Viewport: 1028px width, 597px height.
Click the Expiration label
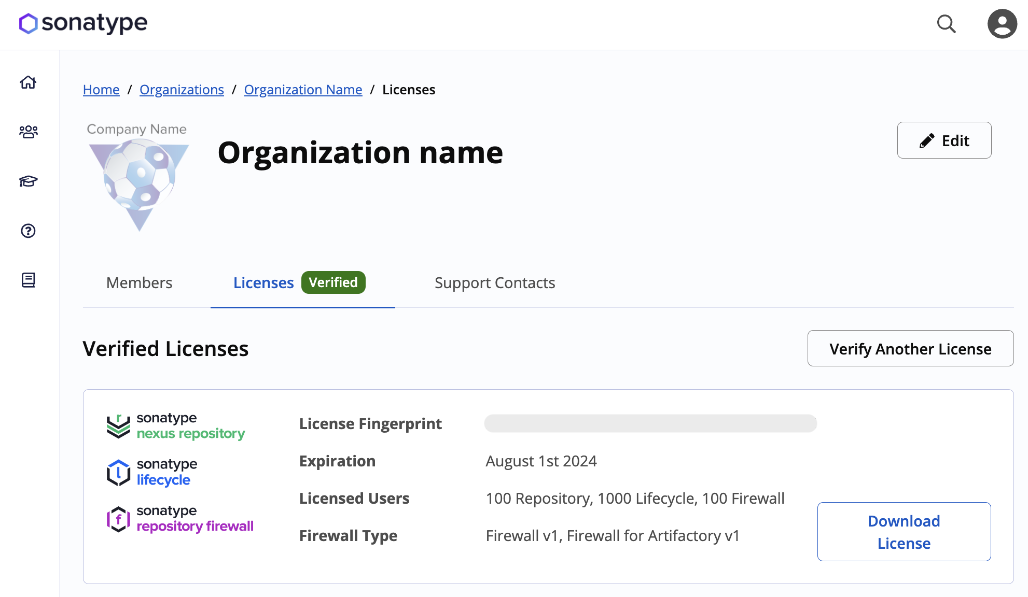[337, 461]
